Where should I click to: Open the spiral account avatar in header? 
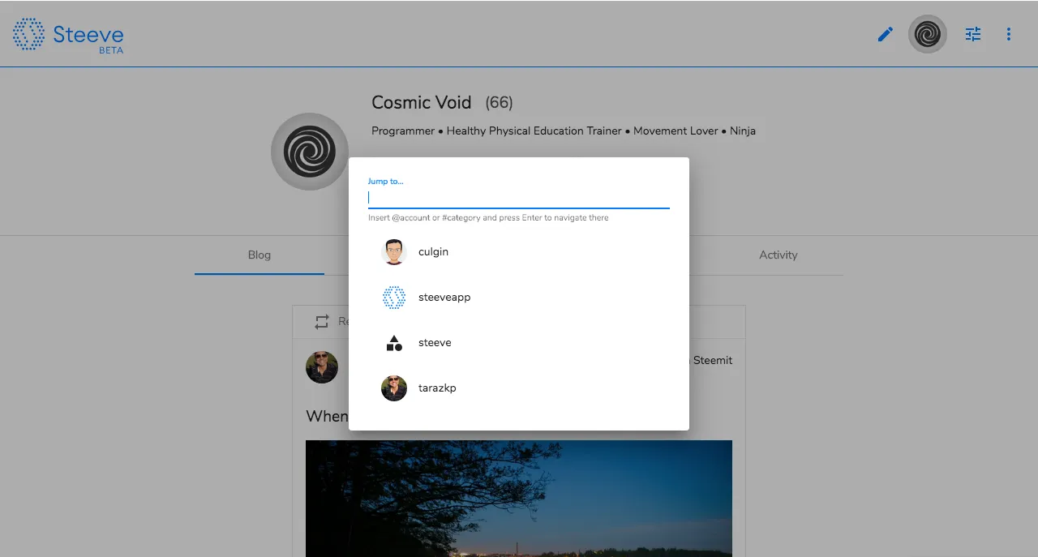point(928,34)
